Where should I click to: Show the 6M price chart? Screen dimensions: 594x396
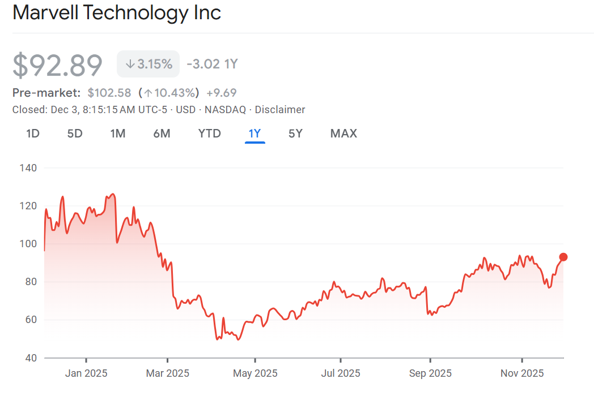[x=162, y=134]
